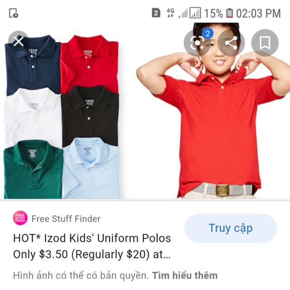Tap the share icon
The image size is (290, 290).
click(231, 43)
